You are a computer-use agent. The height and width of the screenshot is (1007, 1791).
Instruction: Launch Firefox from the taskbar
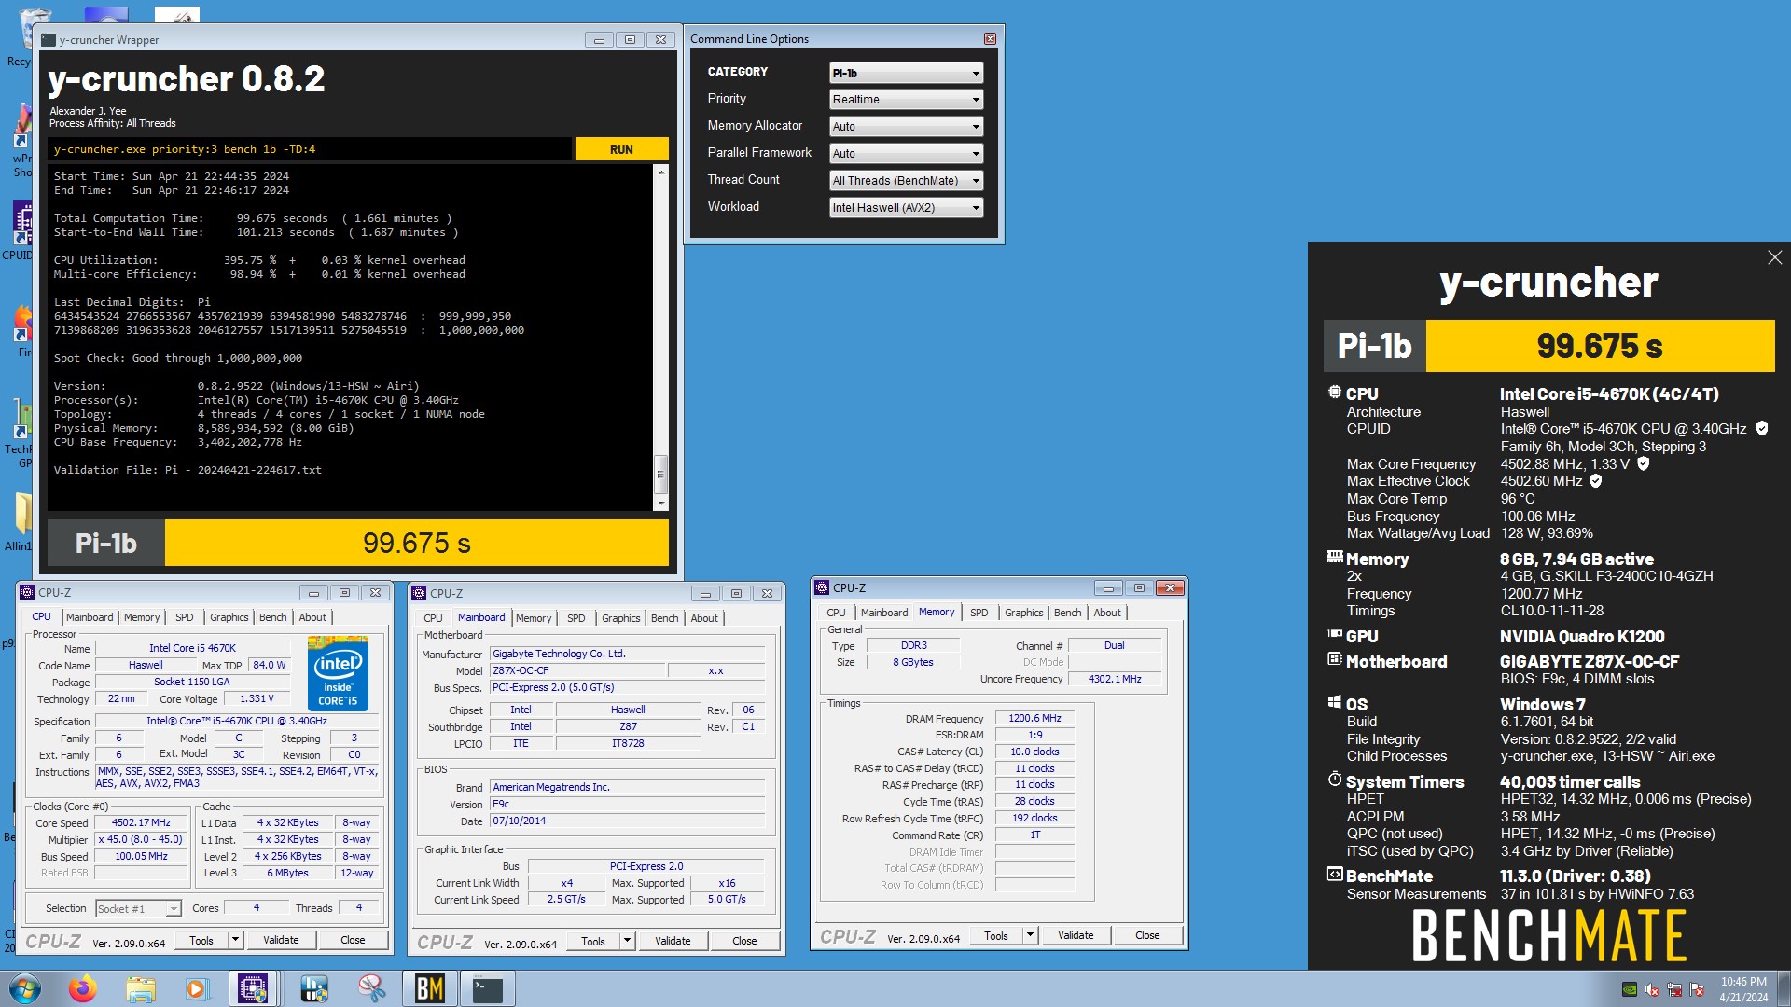point(82,988)
